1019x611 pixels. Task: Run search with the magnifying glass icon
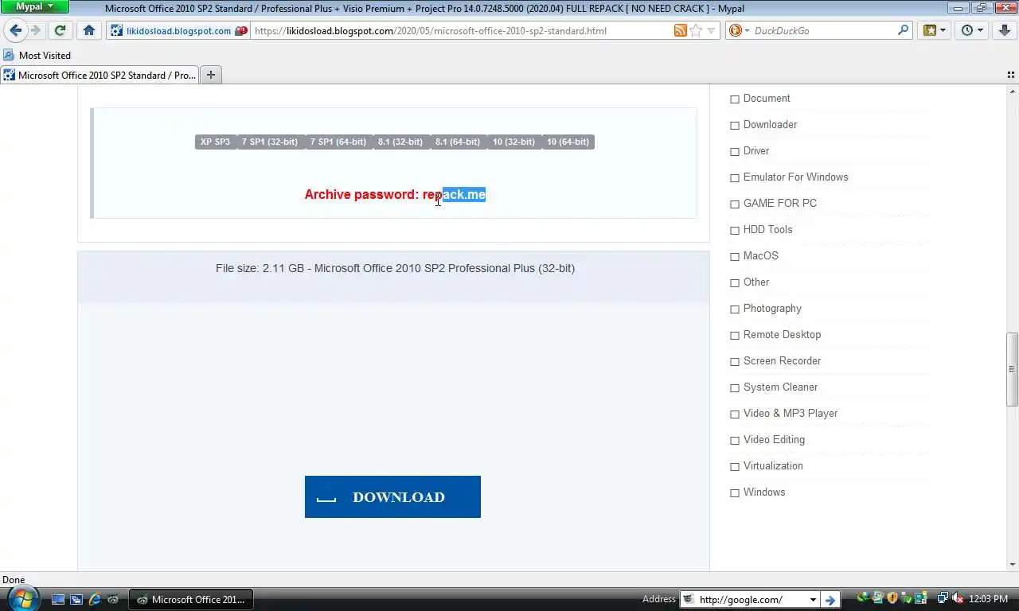coord(903,30)
